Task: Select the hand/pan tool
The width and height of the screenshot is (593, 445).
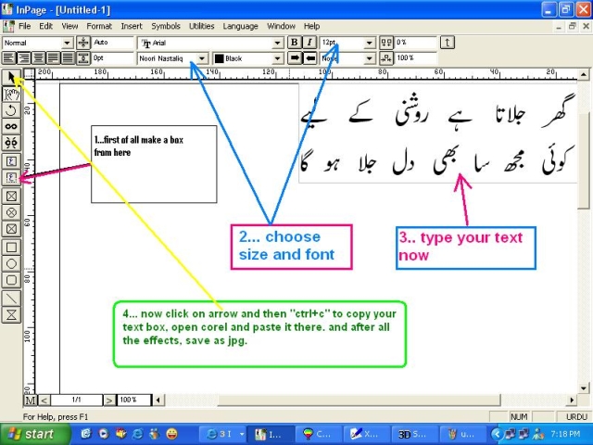Action: (x=11, y=94)
